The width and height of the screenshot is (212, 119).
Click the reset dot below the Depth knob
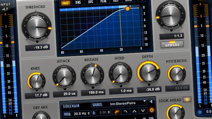[149, 85]
